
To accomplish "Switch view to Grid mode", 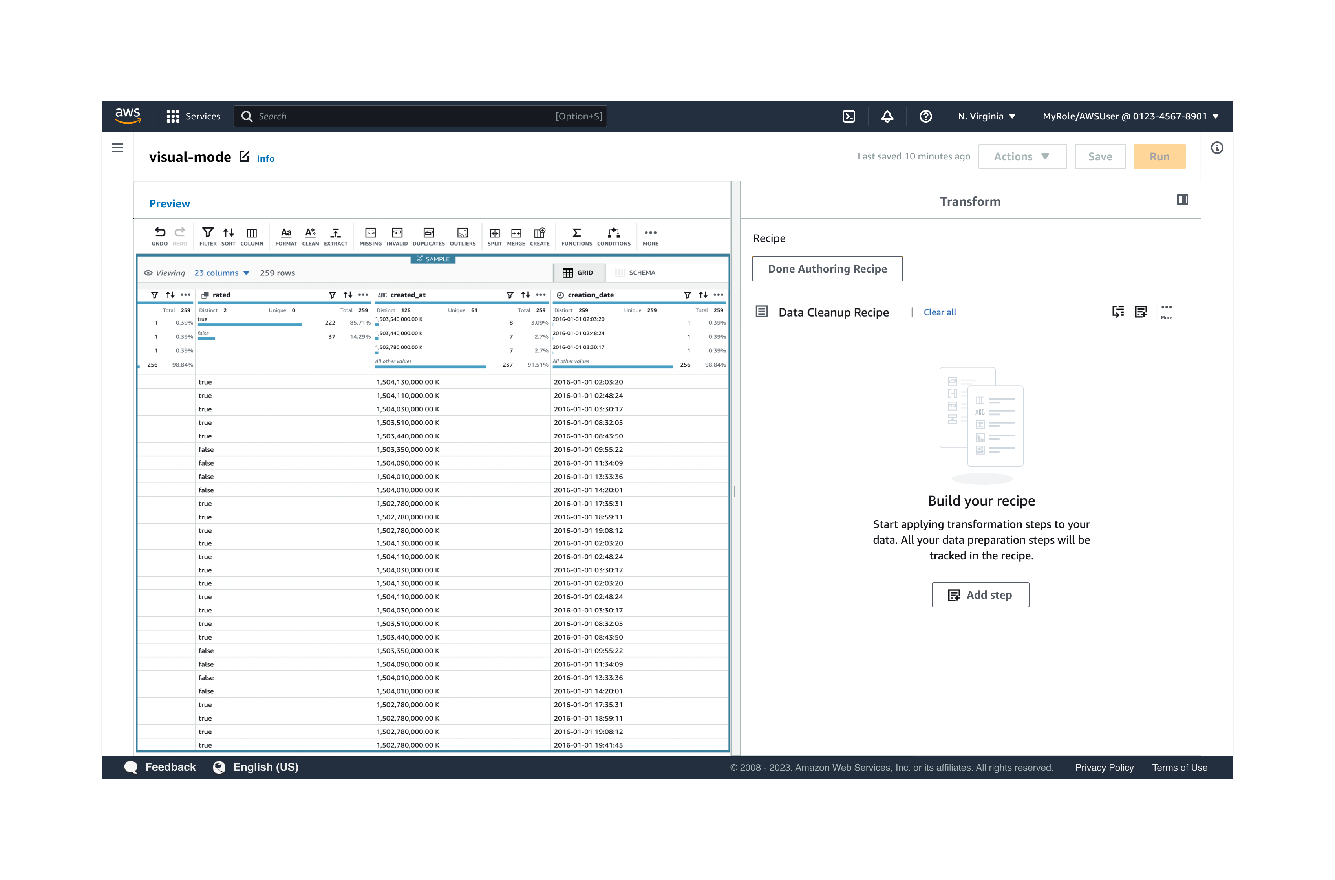I will click(578, 273).
